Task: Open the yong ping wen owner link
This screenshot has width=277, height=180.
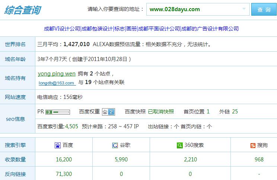Action: [57, 74]
